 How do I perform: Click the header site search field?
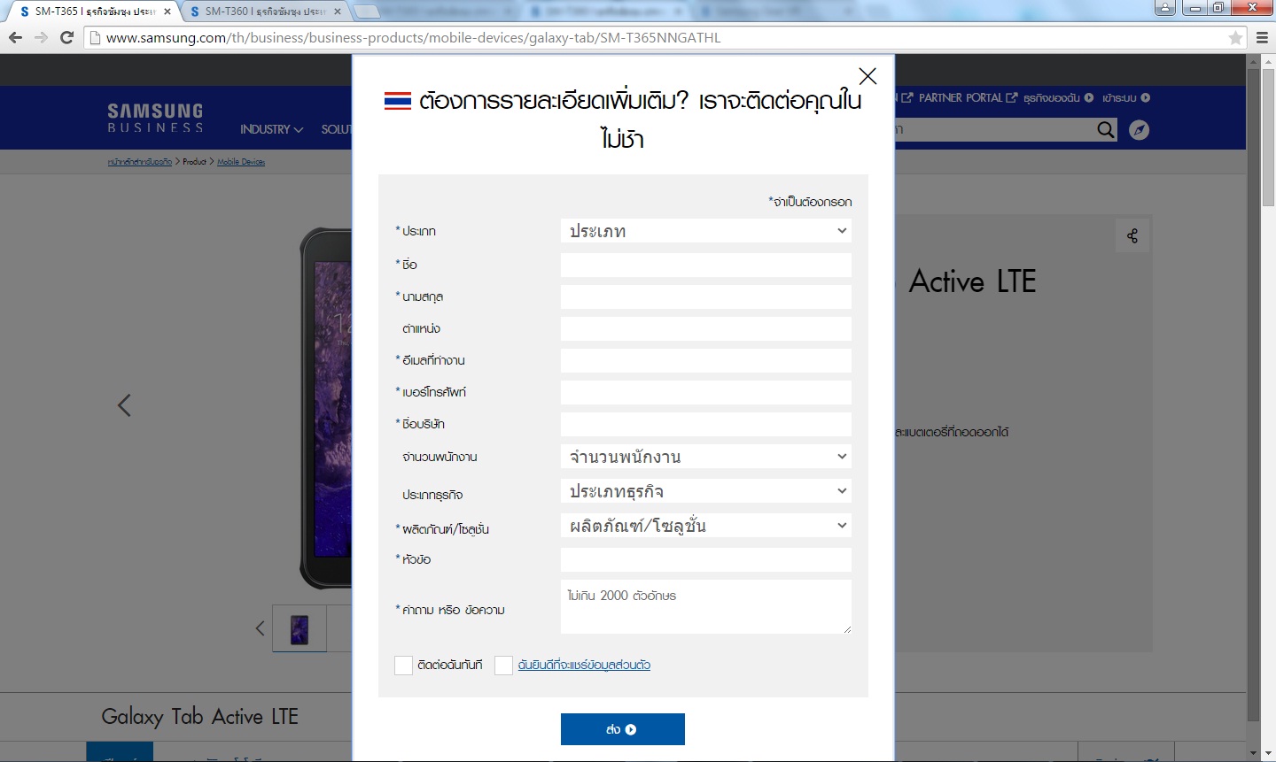pos(992,130)
